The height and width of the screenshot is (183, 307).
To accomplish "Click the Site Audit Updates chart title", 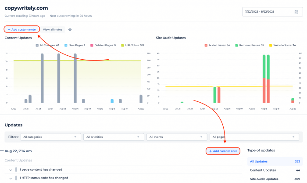I will point(171,38).
